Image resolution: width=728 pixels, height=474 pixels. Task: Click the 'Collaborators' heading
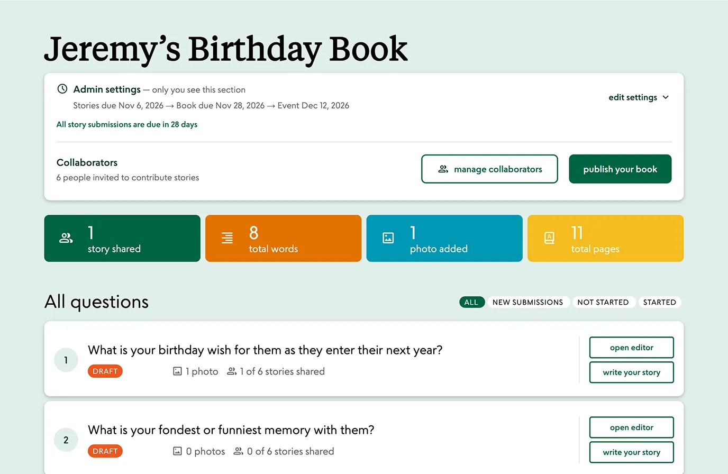click(87, 162)
